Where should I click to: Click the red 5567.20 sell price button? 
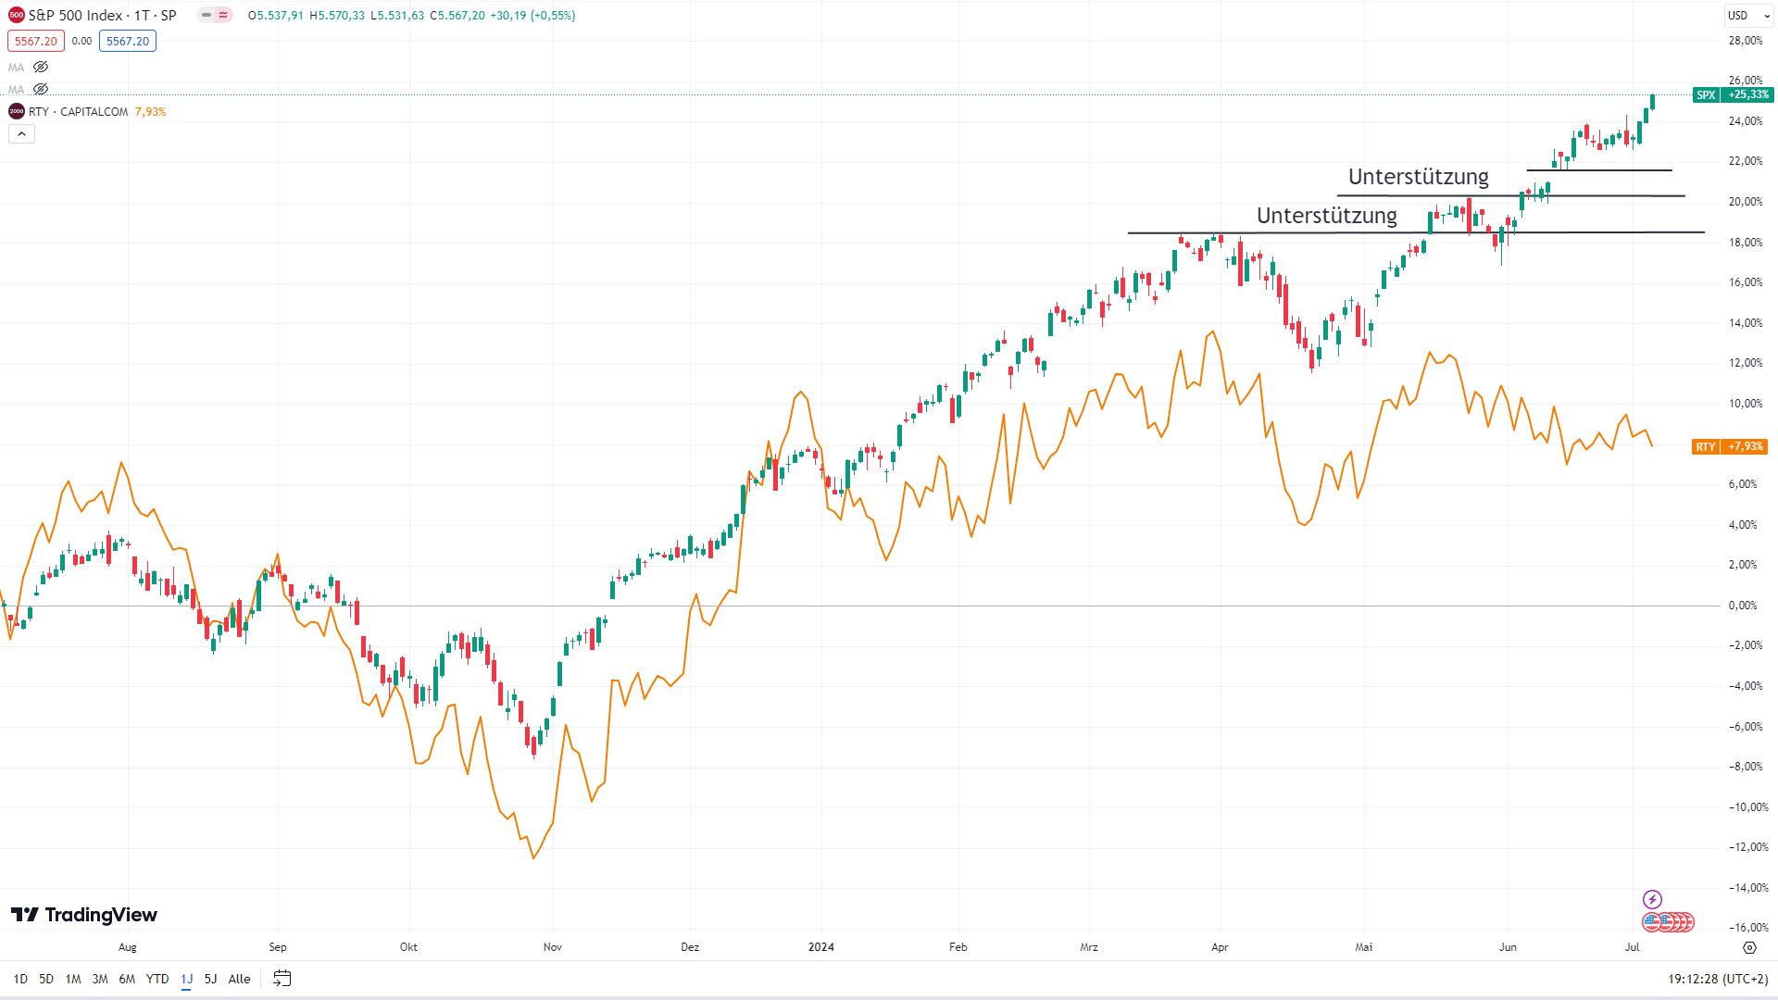(36, 41)
